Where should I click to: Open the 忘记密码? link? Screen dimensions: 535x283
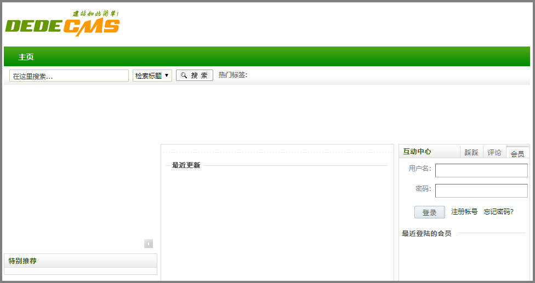tap(498, 212)
